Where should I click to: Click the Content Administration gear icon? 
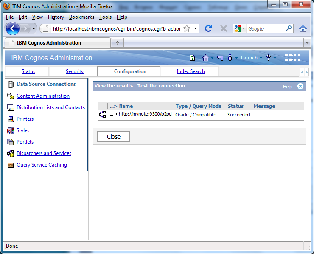(11, 96)
